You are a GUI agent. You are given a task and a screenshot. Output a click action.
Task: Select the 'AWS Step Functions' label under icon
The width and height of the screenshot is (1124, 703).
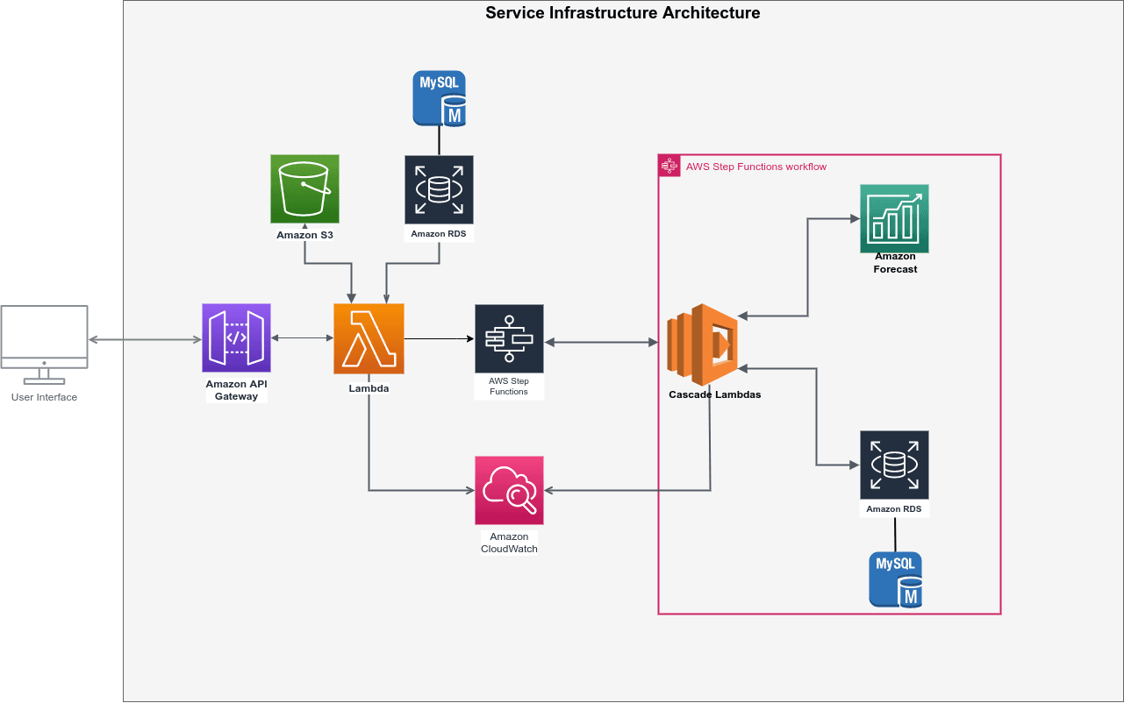[509, 387]
